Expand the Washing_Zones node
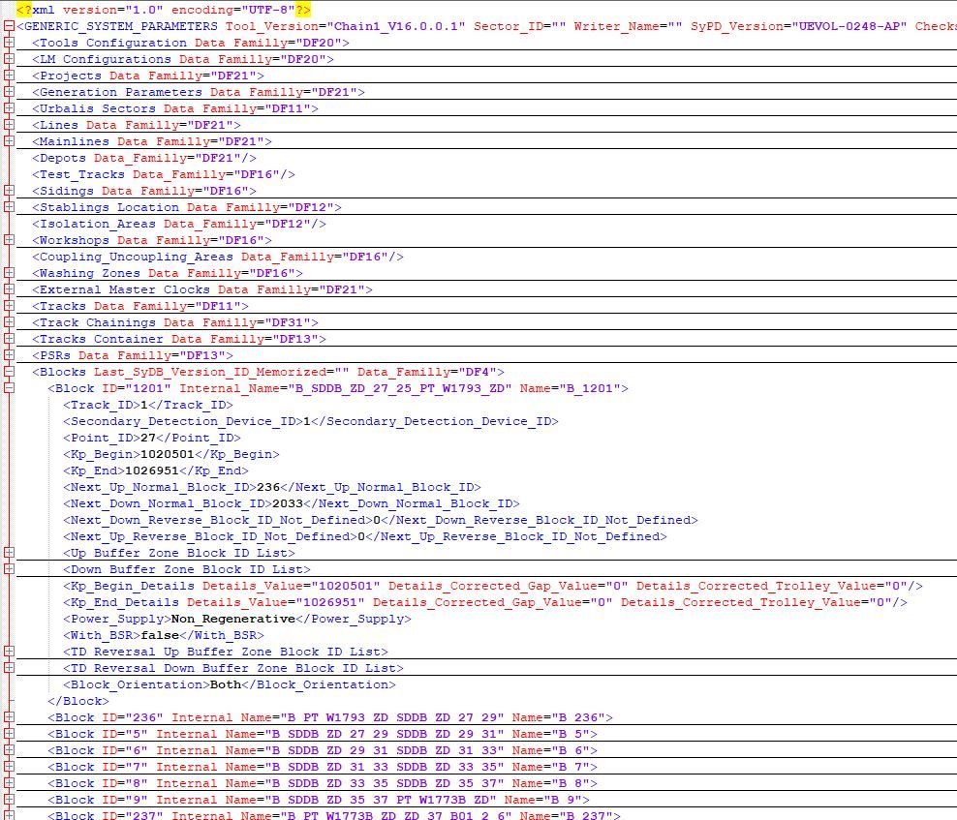 (x=9, y=273)
